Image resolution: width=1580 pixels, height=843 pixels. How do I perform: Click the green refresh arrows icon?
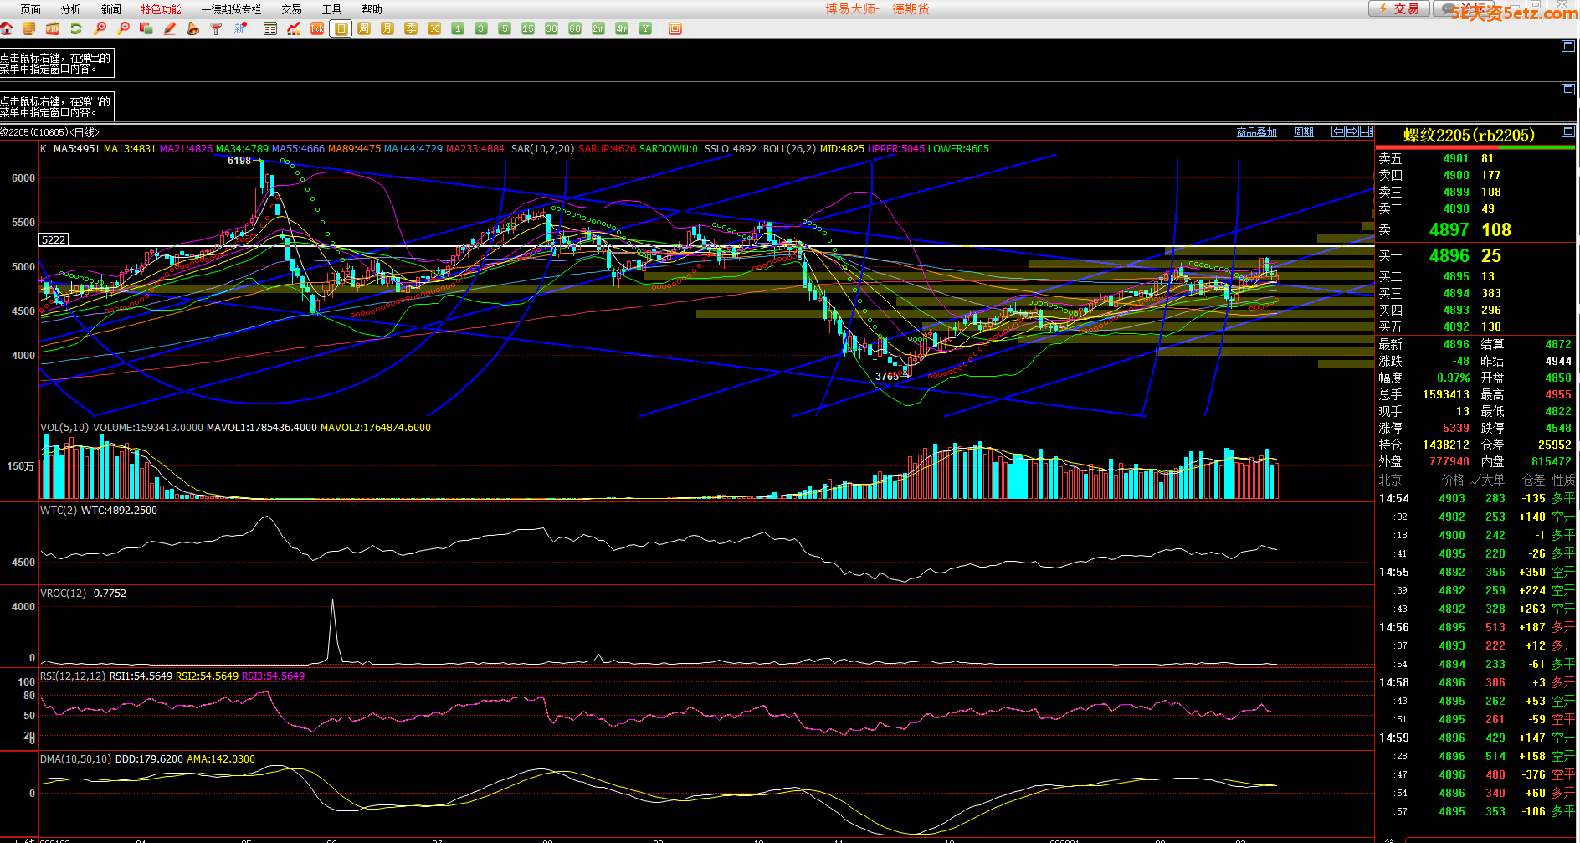(x=76, y=28)
